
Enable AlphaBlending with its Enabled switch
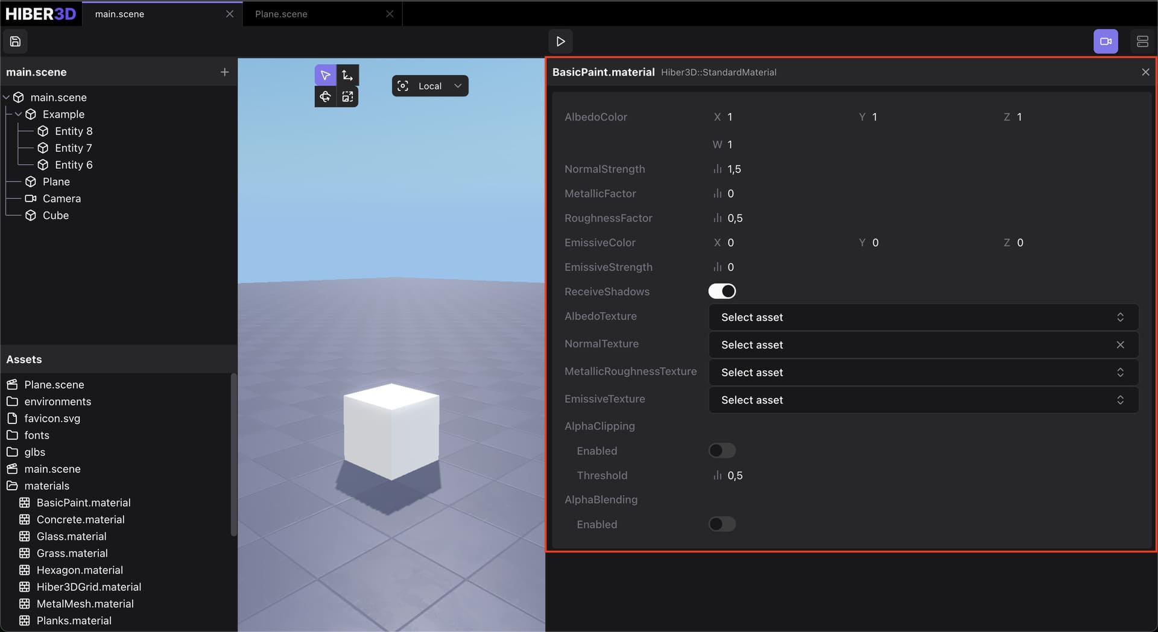pyautogui.click(x=721, y=524)
